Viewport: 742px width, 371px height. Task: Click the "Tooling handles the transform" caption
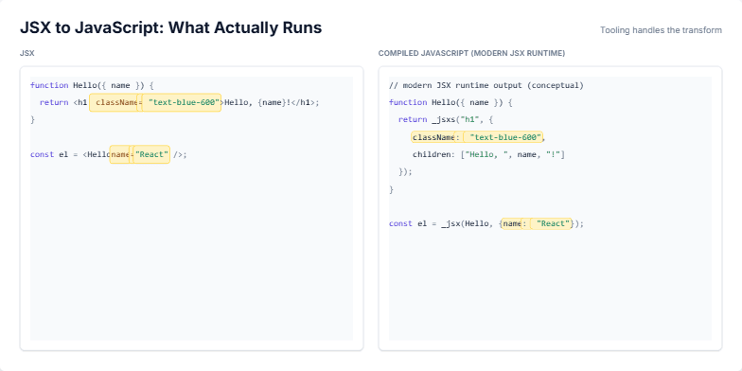tap(661, 30)
